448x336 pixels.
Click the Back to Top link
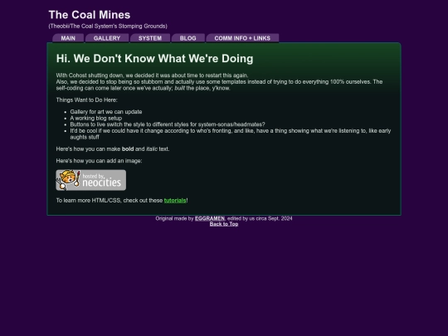pyautogui.click(x=224, y=224)
